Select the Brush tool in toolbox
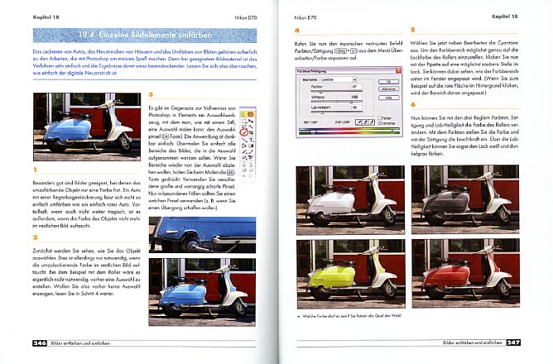This screenshot has width=553, height=364. click(x=243, y=151)
